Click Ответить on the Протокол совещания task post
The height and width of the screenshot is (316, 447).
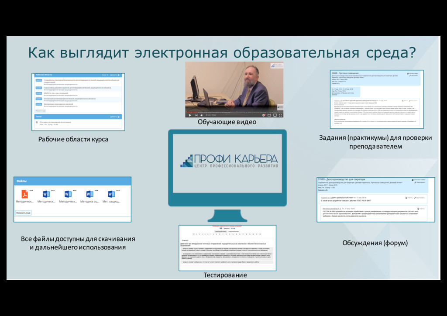click(405, 101)
